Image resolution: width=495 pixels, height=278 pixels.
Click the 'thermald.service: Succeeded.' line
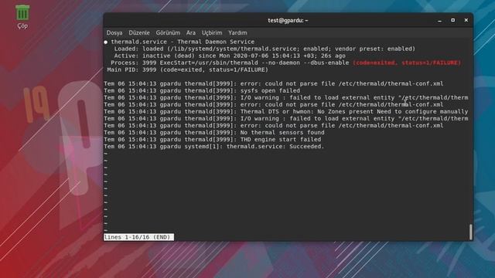(214, 146)
